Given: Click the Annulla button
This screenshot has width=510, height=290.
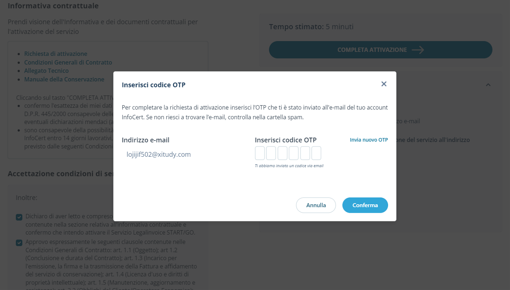Looking at the screenshot, I should pos(316,205).
